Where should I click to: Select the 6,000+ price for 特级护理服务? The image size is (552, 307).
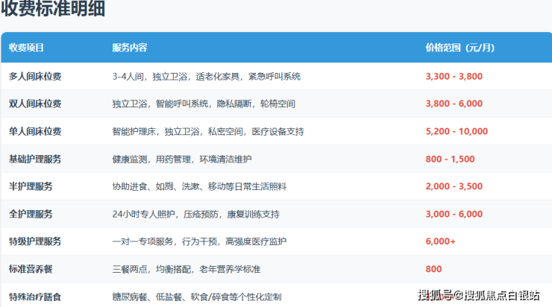tap(440, 241)
